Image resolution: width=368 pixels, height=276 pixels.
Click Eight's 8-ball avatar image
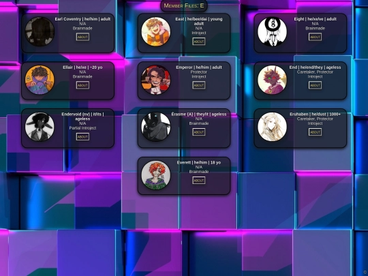[272, 31]
